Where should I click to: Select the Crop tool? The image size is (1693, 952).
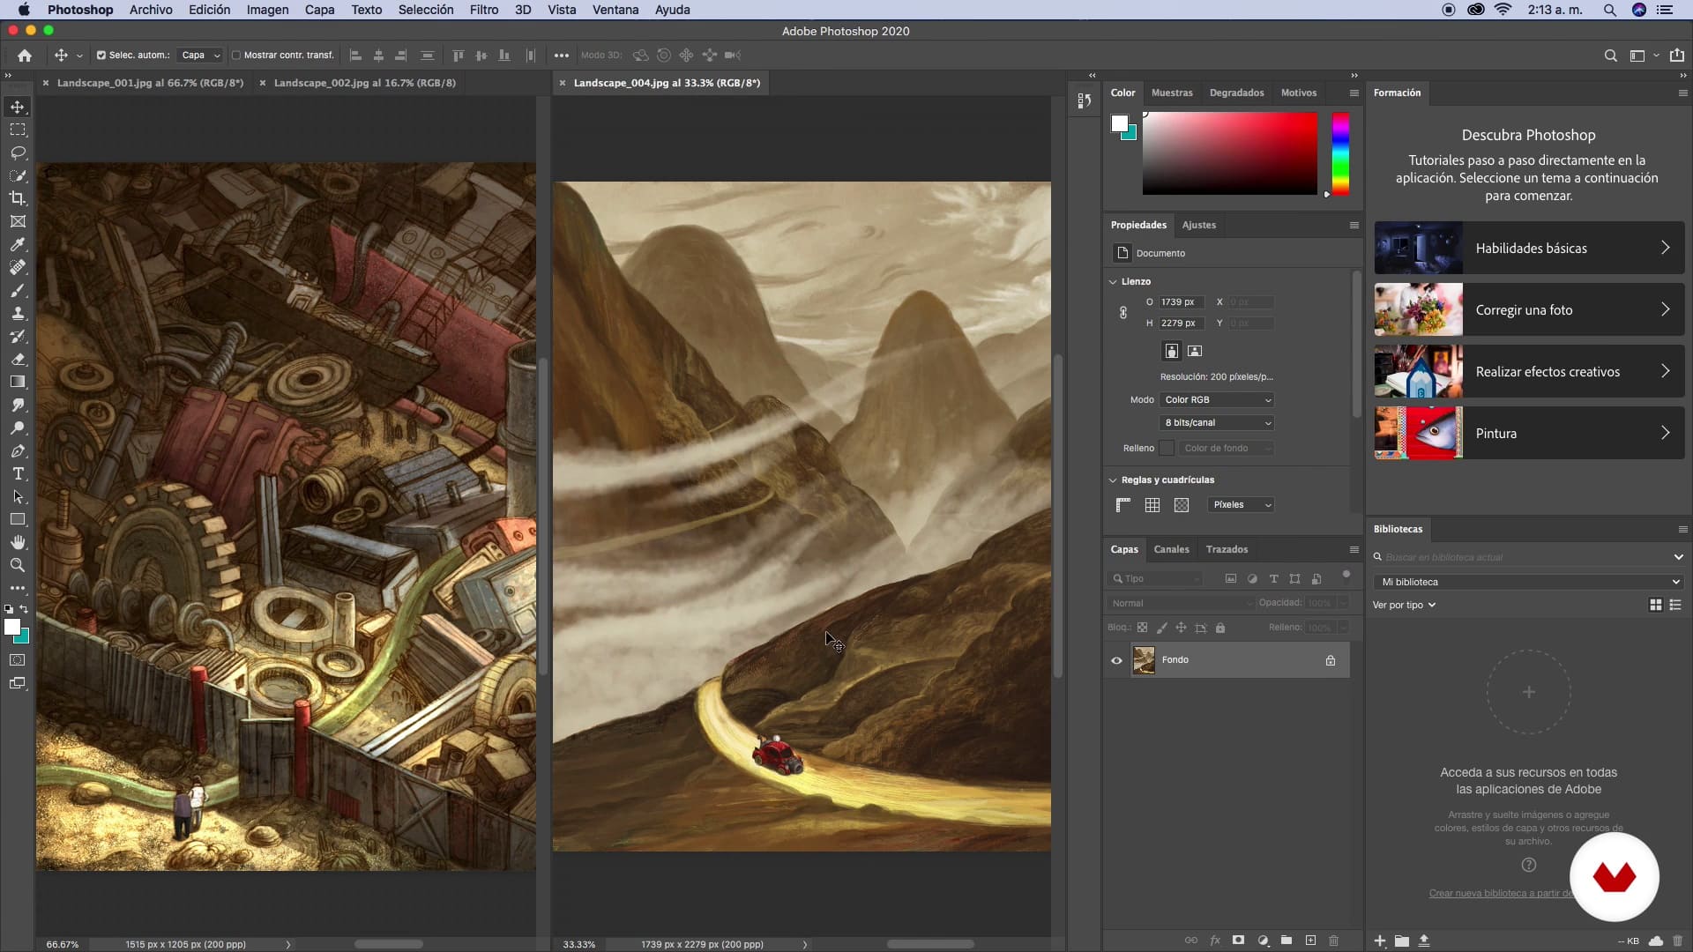point(18,198)
